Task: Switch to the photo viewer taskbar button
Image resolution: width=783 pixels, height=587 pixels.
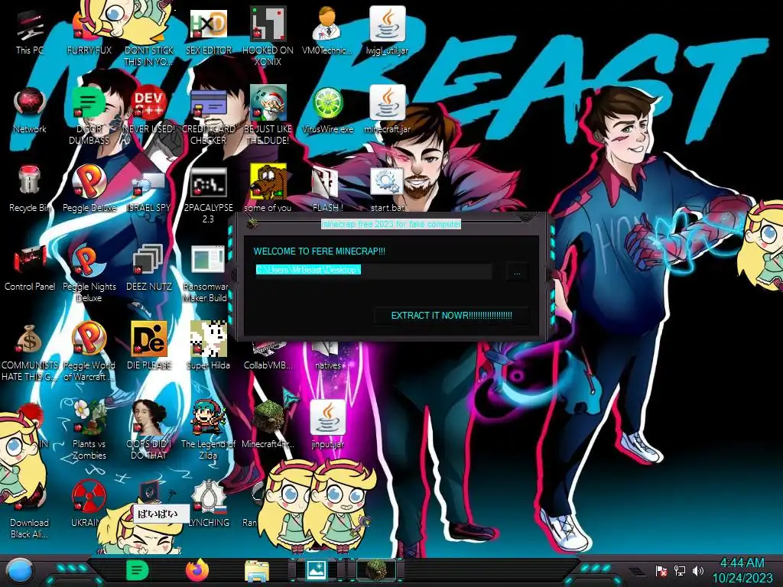Action: 317,570
